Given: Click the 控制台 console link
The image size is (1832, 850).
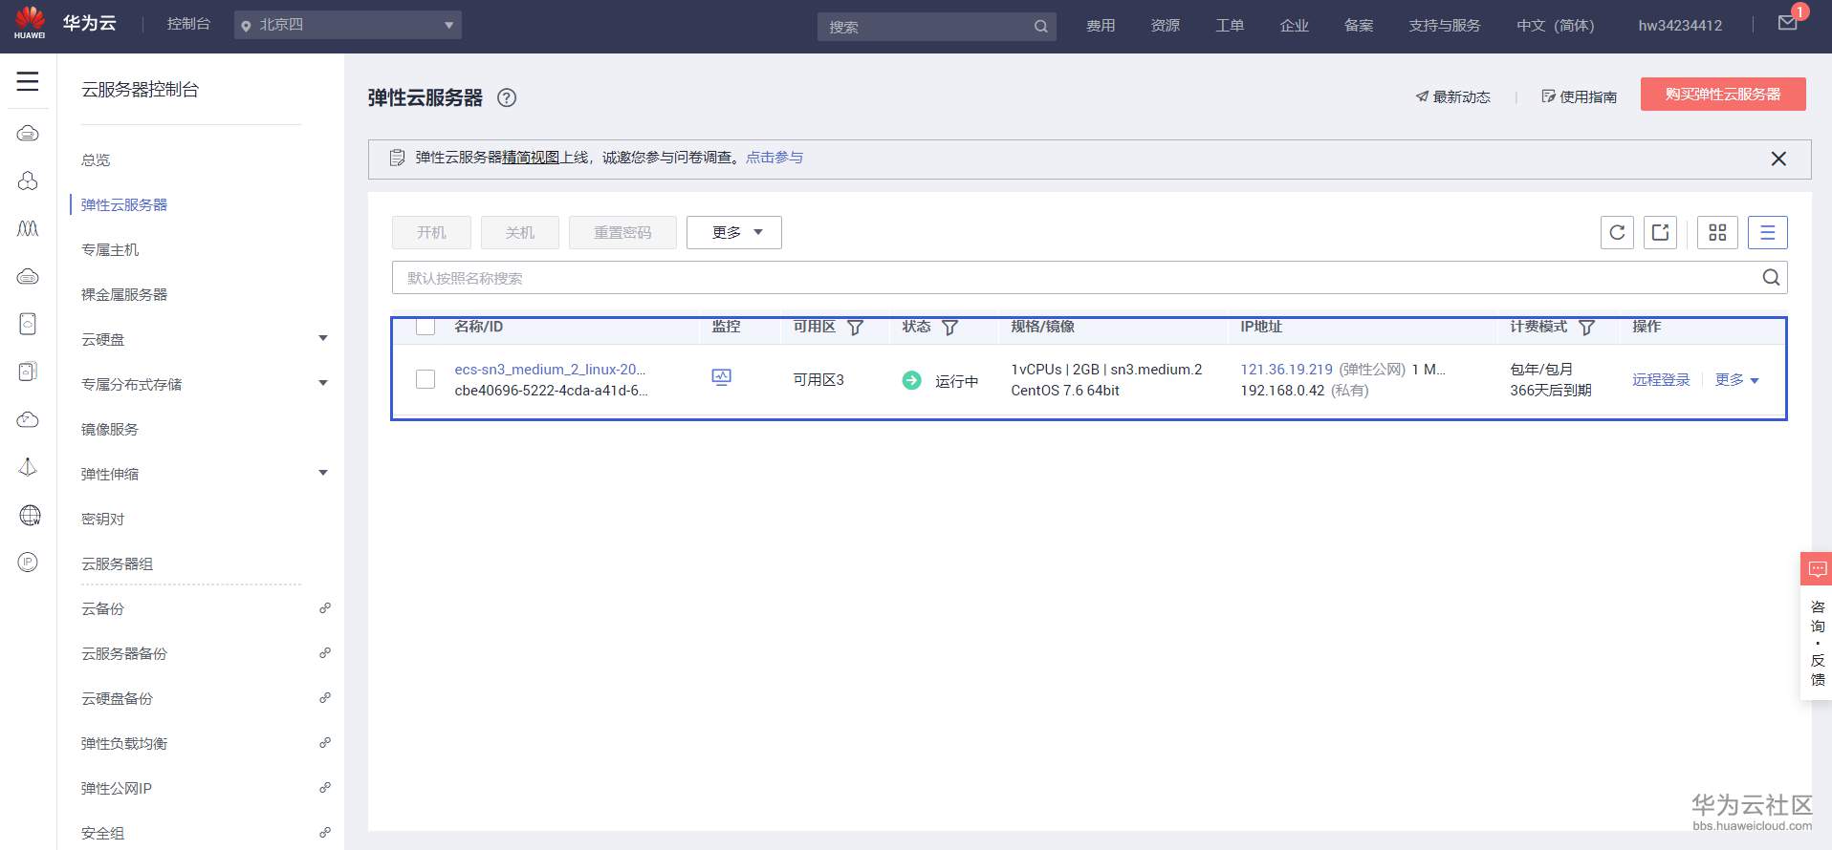Looking at the screenshot, I should click(188, 24).
